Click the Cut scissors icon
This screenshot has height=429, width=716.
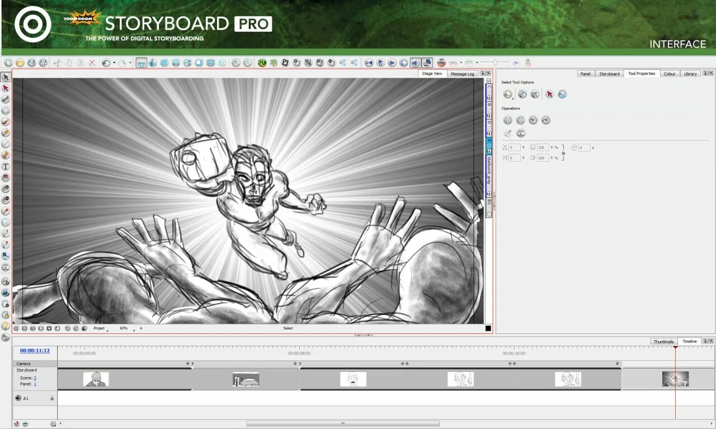click(57, 63)
